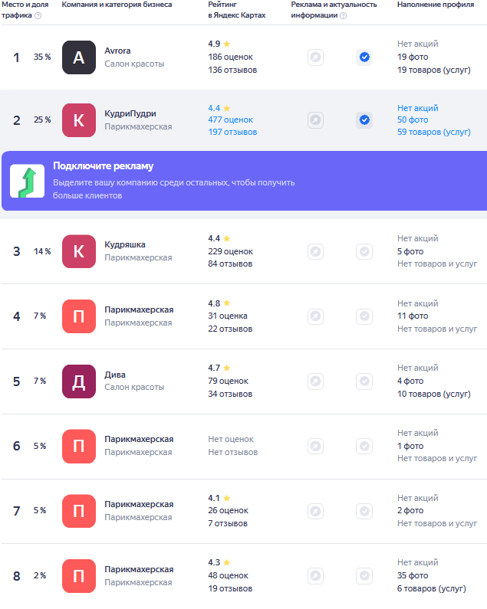The width and height of the screenshot is (487, 609).
Task: Click the 'Подключите рекламу' banner heading
Action: pyautogui.click(x=103, y=166)
